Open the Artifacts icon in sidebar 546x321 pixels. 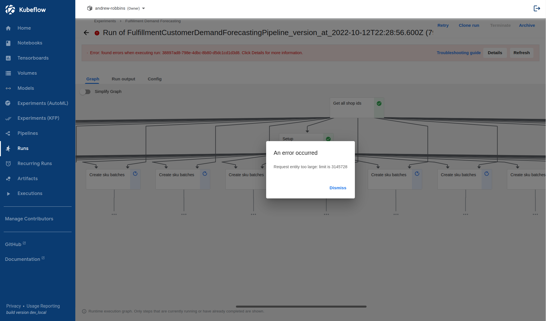8,179
